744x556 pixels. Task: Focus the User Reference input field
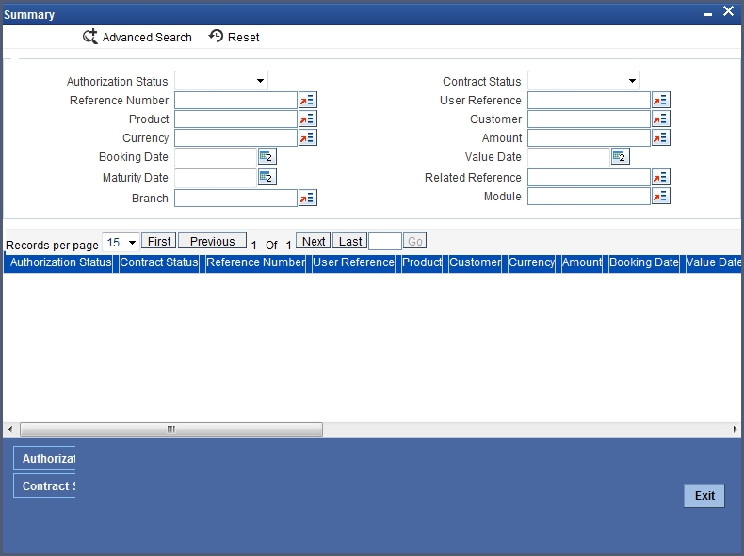click(589, 101)
